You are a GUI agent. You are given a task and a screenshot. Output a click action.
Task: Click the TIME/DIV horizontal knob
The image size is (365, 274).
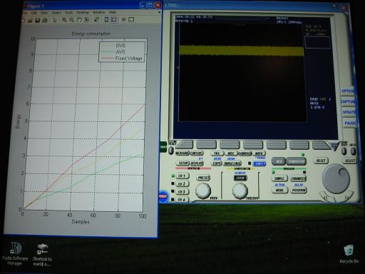click(x=240, y=191)
